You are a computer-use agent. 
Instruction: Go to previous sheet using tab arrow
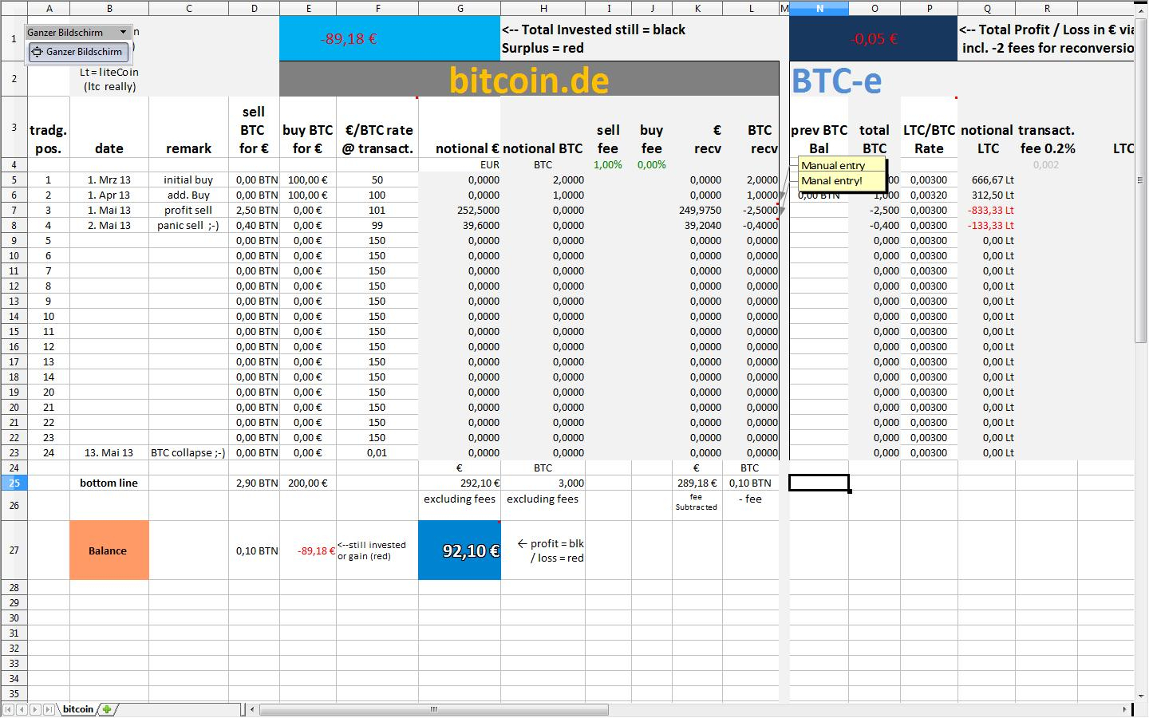(22, 709)
